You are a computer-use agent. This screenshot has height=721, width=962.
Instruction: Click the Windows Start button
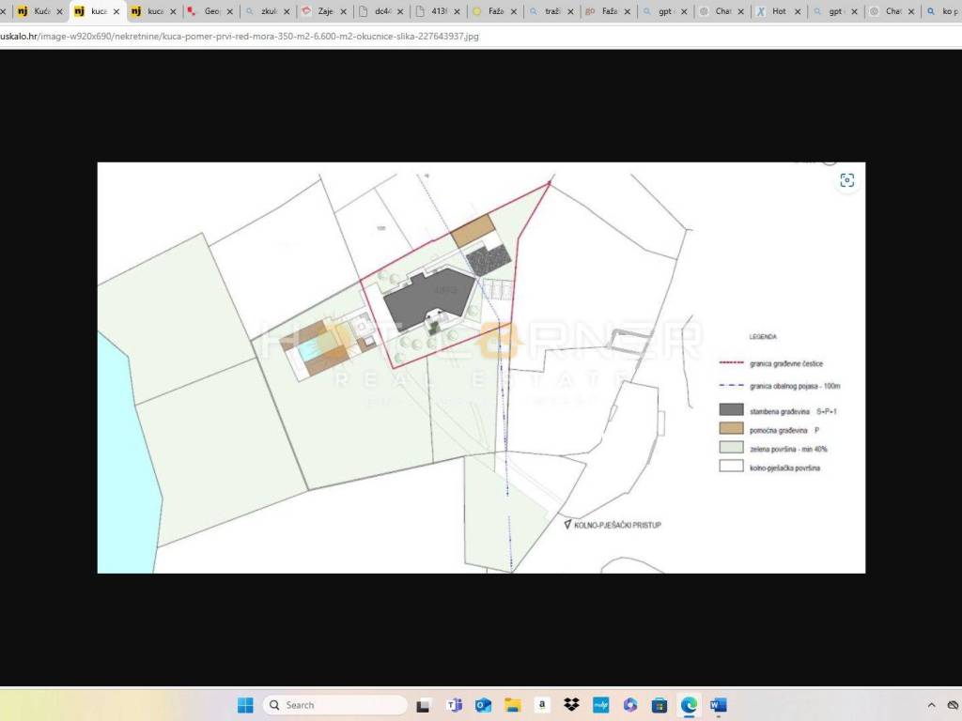tap(245, 705)
